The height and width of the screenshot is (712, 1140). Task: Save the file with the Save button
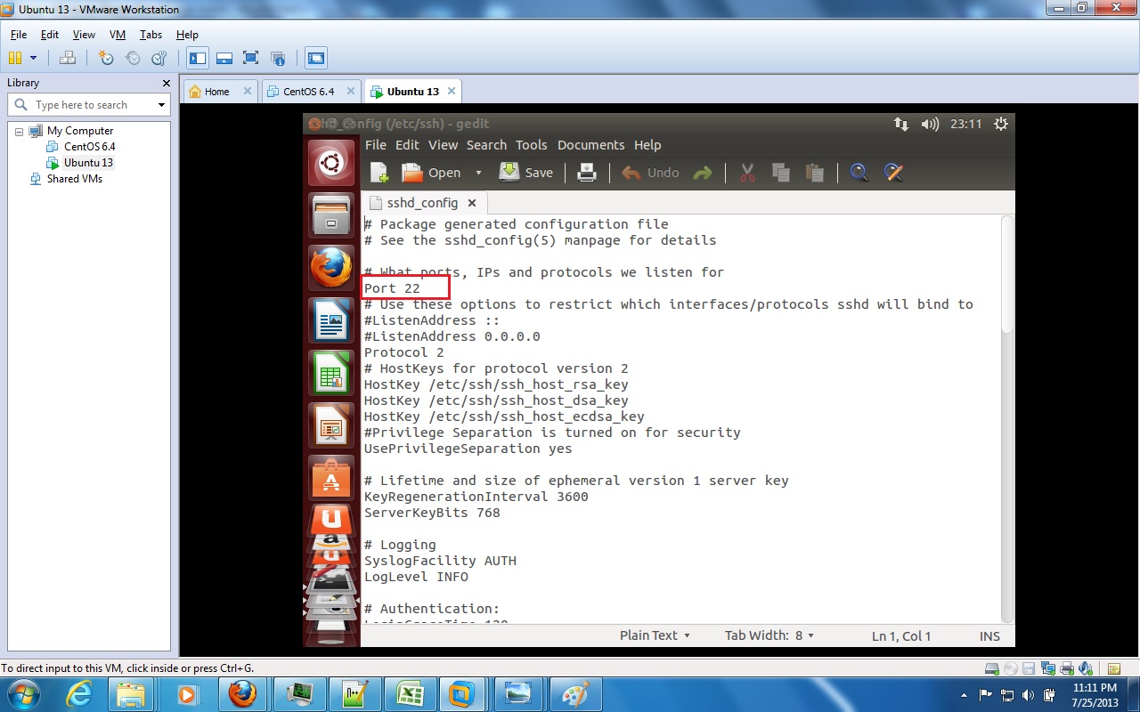[526, 172]
